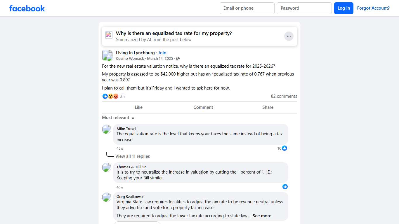This screenshot has height=224, width=399.
Task: Click the Facebook logo
Action: point(27,8)
